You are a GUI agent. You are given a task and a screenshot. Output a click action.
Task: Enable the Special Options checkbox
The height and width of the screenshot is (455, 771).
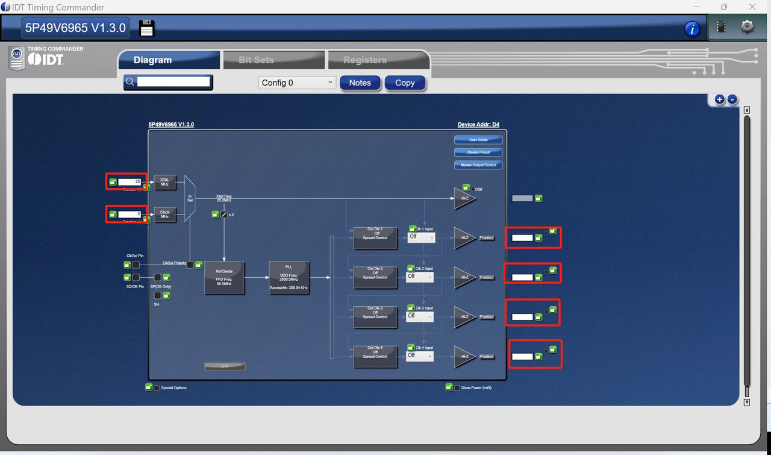pyautogui.click(x=157, y=388)
